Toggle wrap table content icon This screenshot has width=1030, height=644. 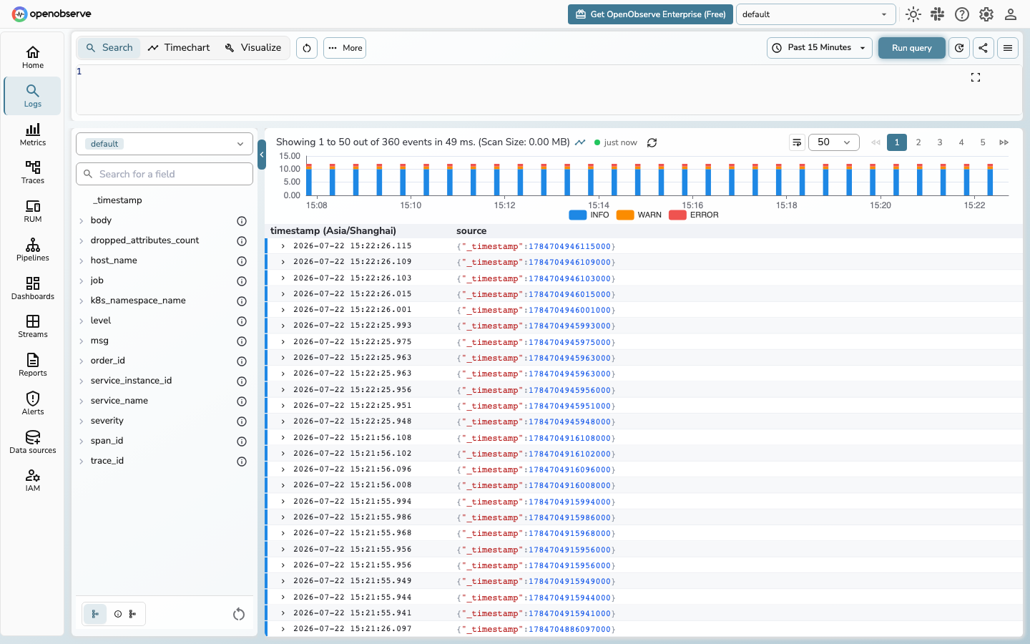coord(797,142)
